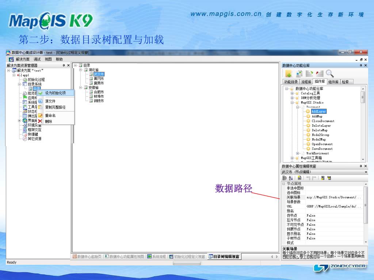Viewport: 374px width, 280px height.
Task: Select the OpenDocument plugin item
Action: (322, 144)
